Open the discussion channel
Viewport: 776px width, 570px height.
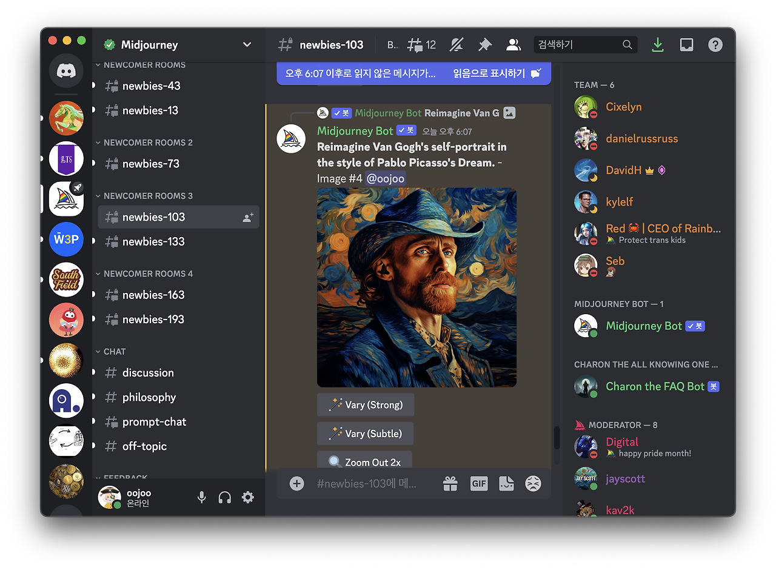tap(179, 373)
